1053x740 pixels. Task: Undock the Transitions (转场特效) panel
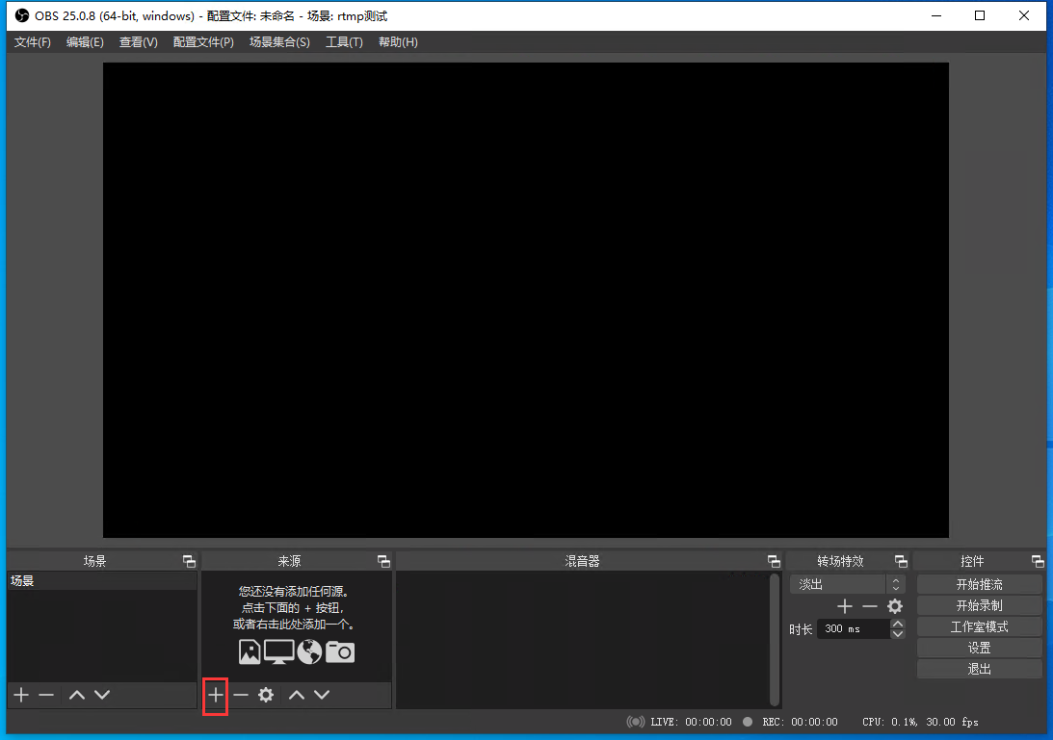tap(901, 561)
